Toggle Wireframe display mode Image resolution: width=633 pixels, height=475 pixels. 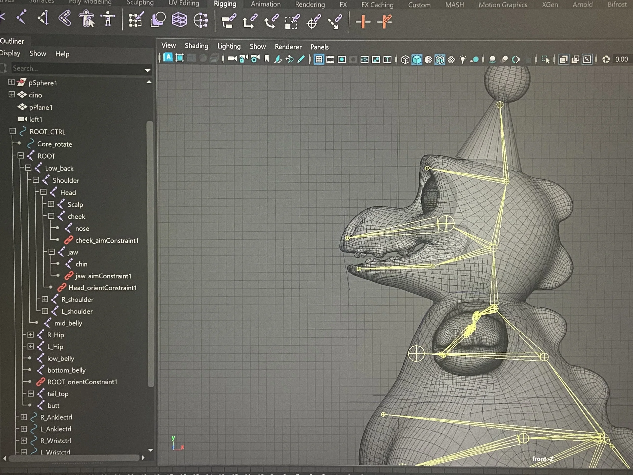405,60
